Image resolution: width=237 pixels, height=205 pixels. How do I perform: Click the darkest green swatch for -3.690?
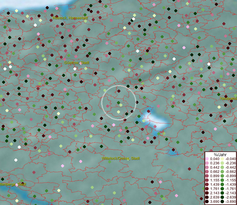[x=222, y=202]
